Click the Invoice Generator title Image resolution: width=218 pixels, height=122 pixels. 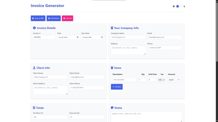click(47, 6)
